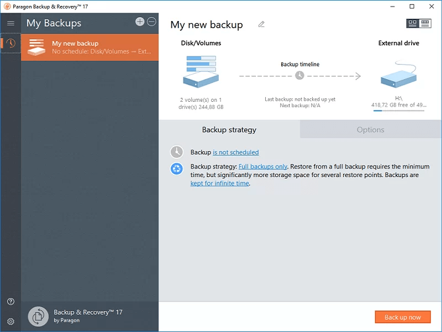Click the Back up now button
The image size is (442, 332).
[x=403, y=317]
